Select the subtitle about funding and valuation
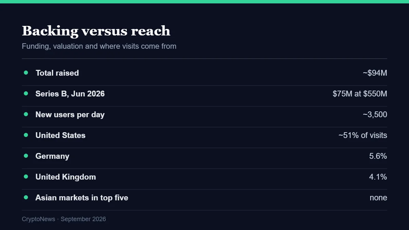Image resolution: width=409 pixels, height=230 pixels. pos(99,46)
